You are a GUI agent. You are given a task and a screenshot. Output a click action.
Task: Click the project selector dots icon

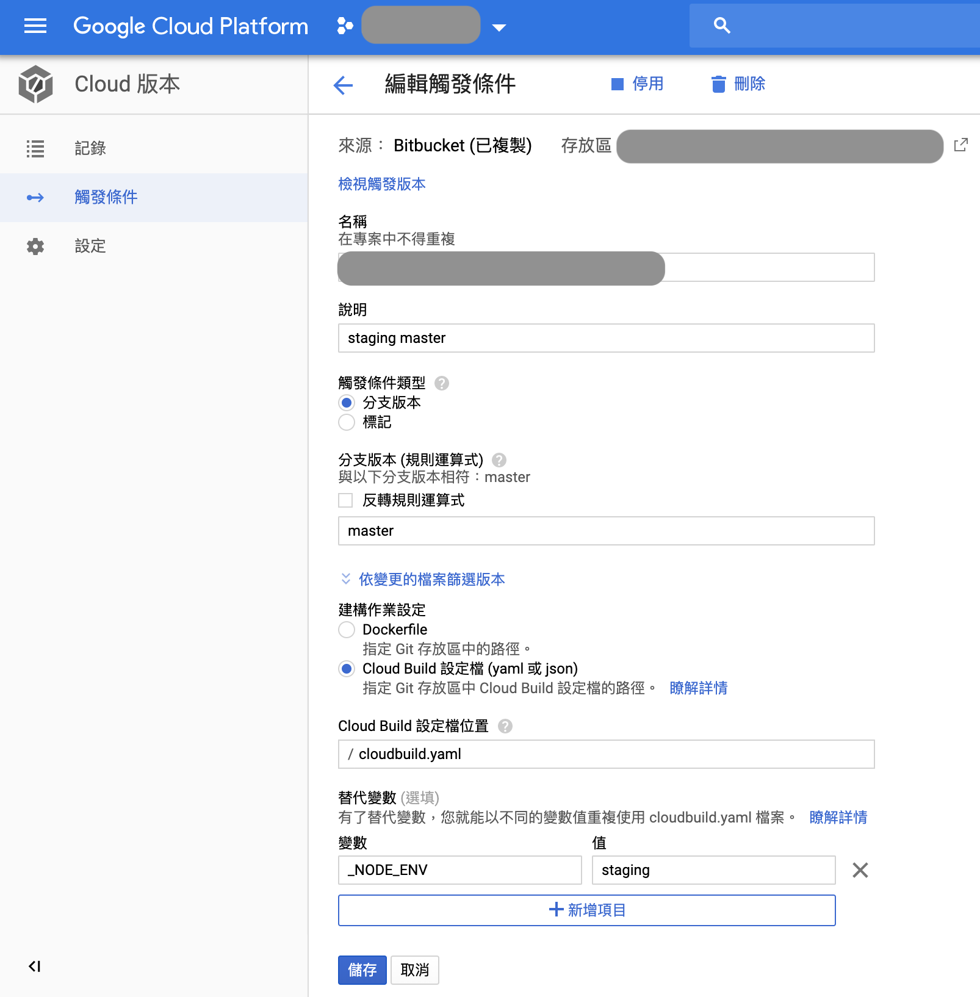(345, 26)
